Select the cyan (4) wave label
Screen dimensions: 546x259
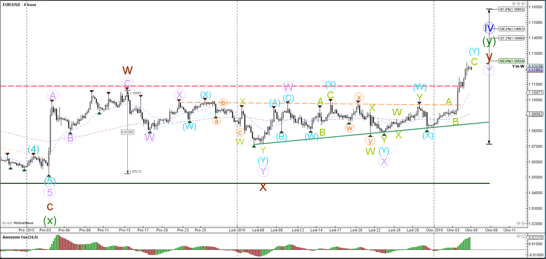click(x=33, y=149)
